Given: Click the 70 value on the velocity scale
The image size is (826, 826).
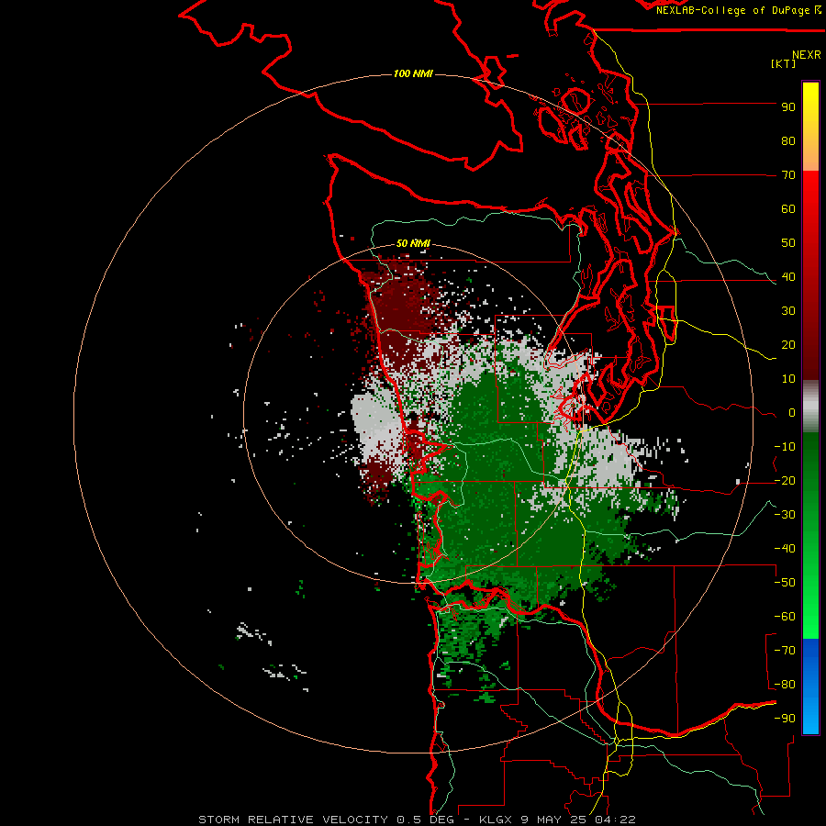Looking at the screenshot, I should tap(788, 175).
